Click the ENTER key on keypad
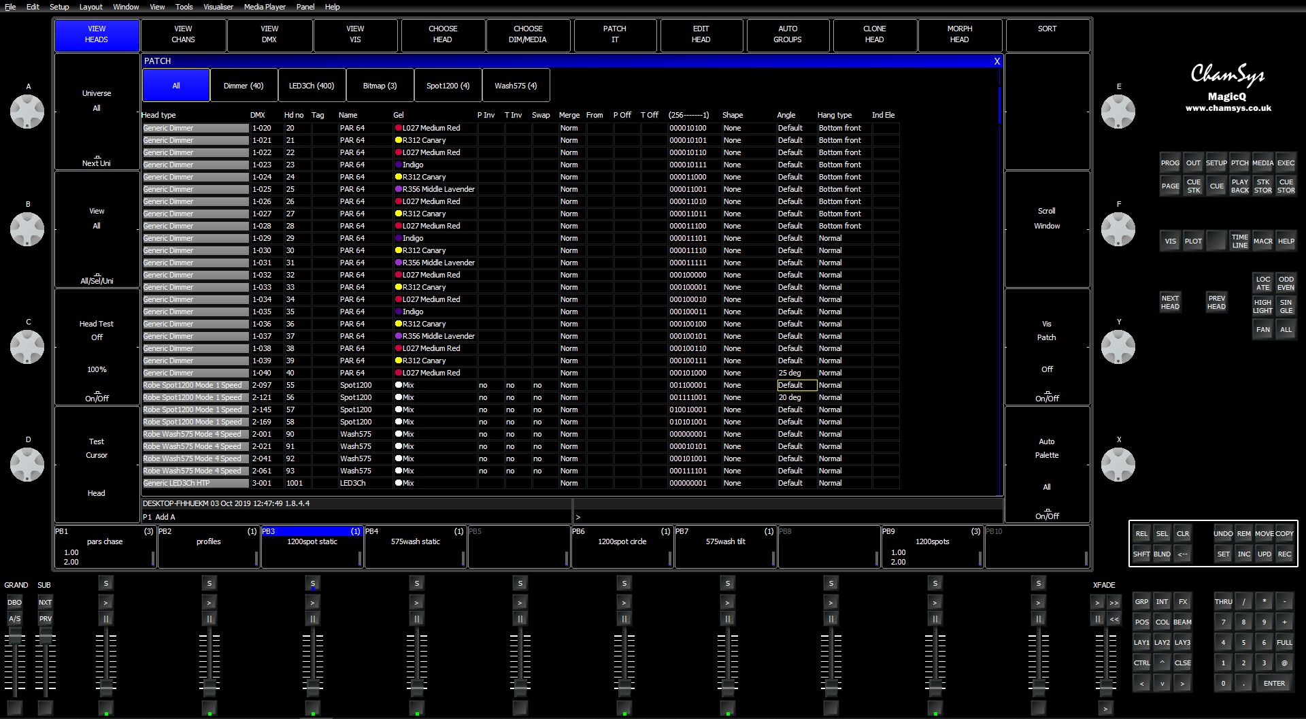 1274,683
